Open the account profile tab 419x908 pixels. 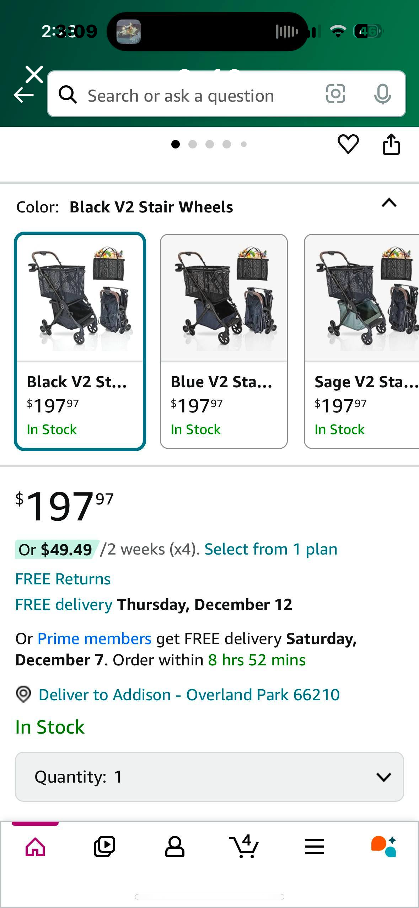(x=174, y=847)
